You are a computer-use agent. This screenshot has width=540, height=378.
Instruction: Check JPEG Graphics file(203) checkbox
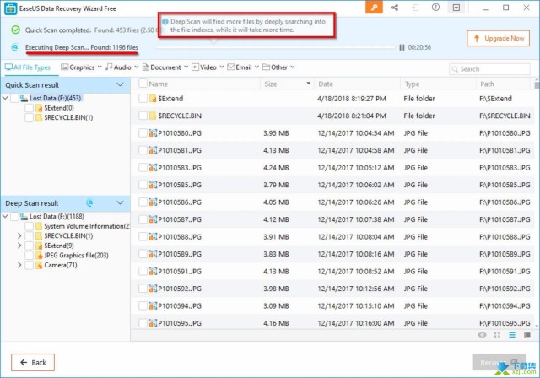[x=29, y=256]
